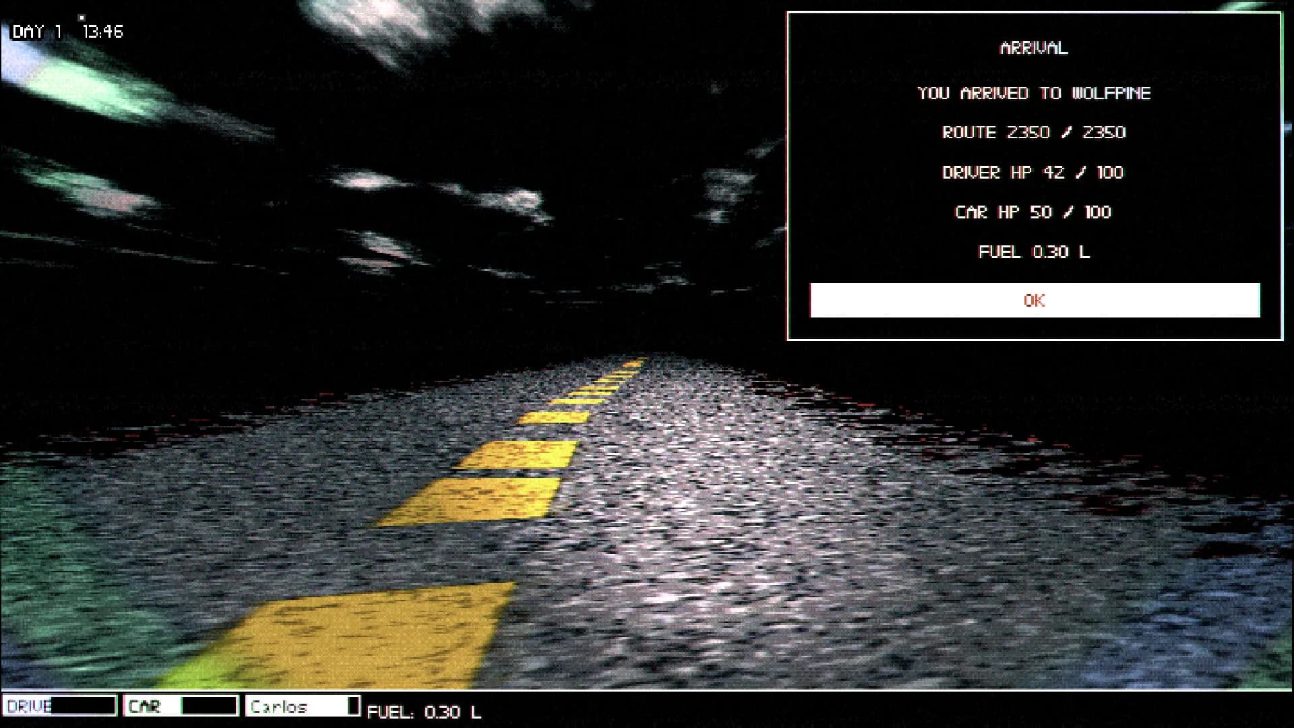Screen dimensions: 1294x728
Task: Confirm arrival with the OK button
Action: pyautogui.click(x=1035, y=300)
